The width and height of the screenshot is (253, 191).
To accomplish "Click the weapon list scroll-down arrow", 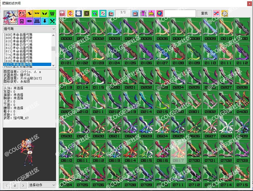I will click(53, 65).
